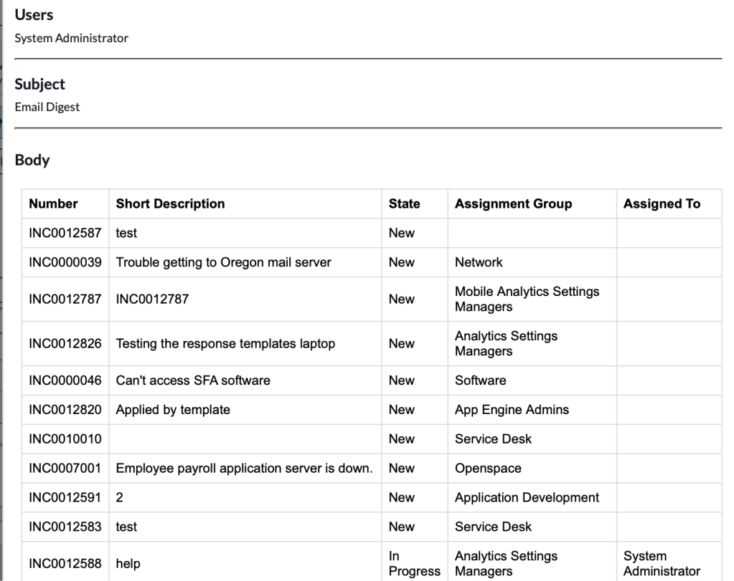Open incident number INC0000039

(x=65, y=262)
